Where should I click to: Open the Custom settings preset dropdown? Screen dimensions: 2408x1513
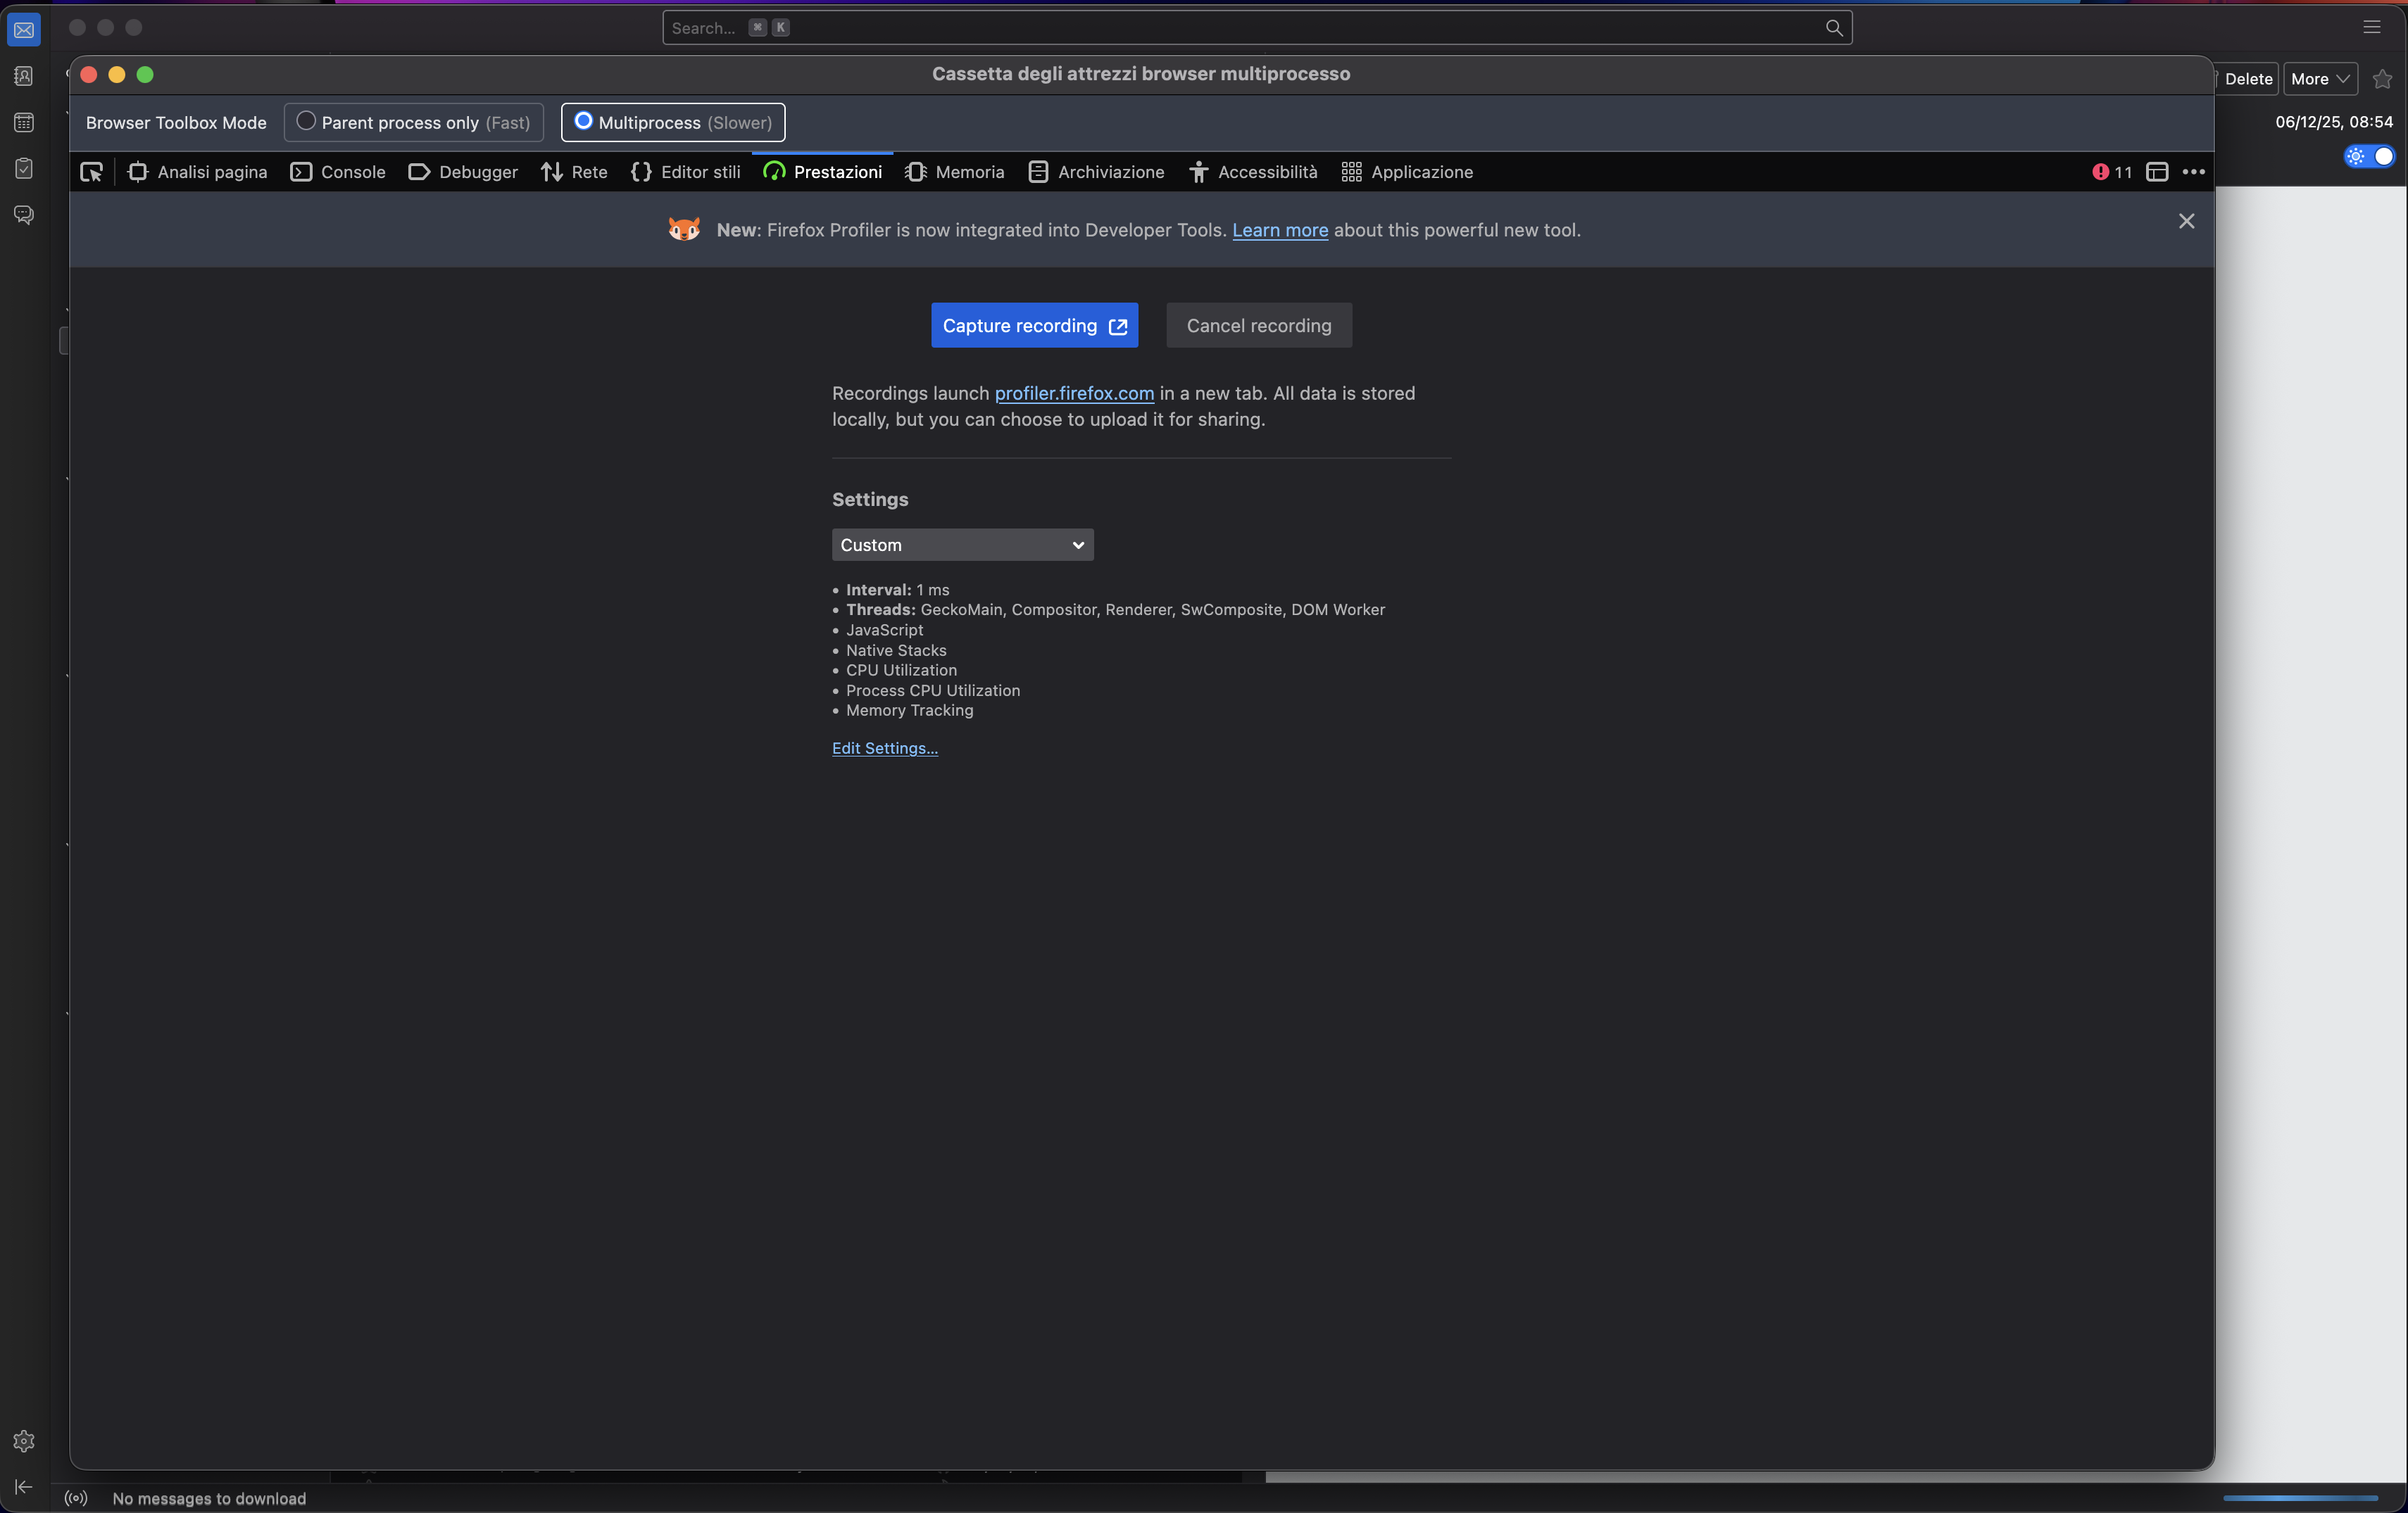[x=962, y=545]
